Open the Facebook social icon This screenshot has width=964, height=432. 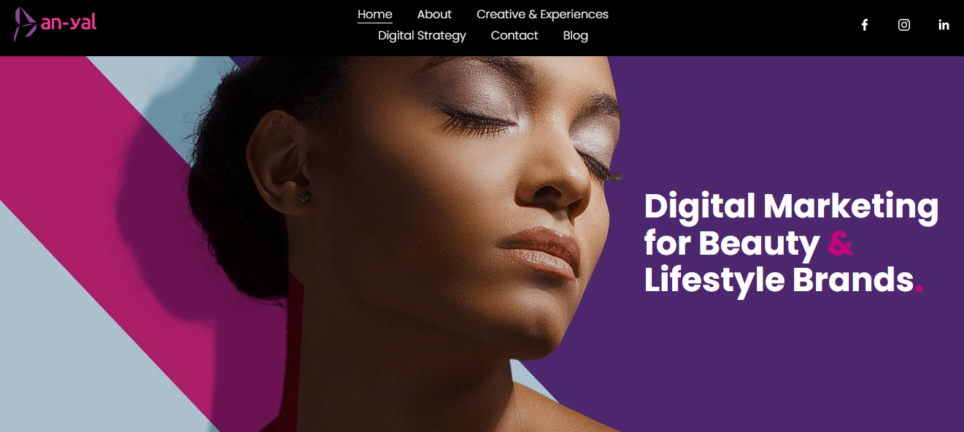865,25
